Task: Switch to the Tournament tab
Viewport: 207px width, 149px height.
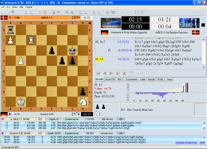Action: [x=131, y=79]
